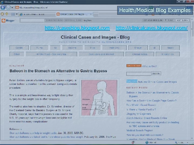Open the casesblog.blogspot.com slide link

coord(77,28)
